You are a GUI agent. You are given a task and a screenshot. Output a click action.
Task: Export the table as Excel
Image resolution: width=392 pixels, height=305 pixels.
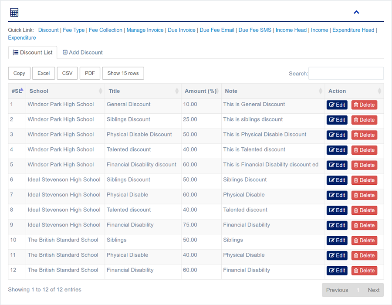tap(44, 73)
